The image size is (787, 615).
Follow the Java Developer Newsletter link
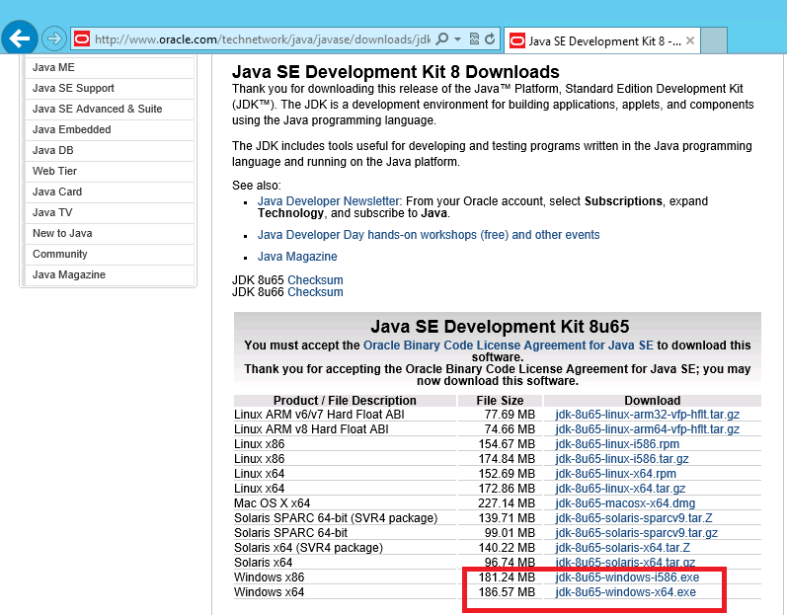click(329, 201)
